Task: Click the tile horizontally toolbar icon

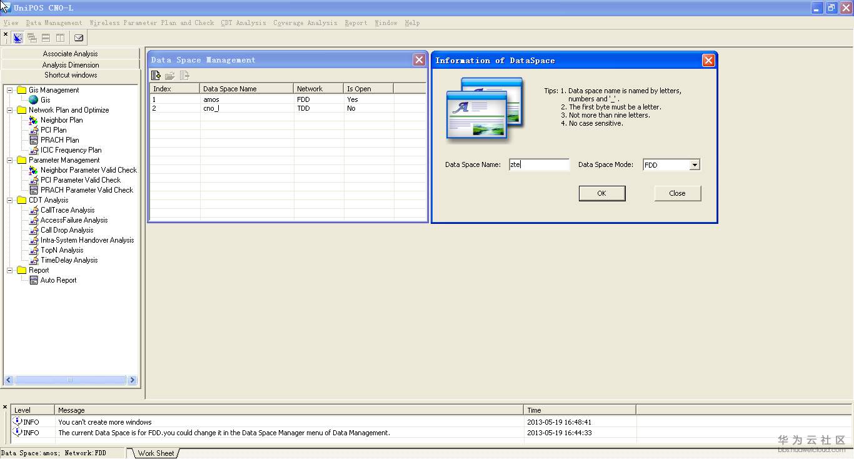Action: pos(46,38)
